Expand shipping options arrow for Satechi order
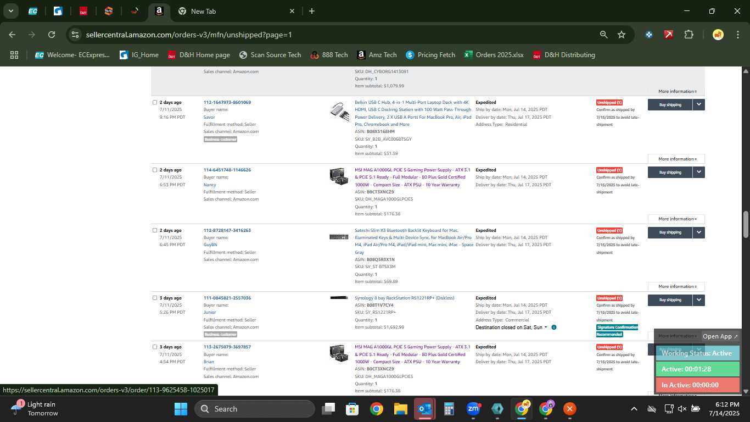 [x=698, y=232]
